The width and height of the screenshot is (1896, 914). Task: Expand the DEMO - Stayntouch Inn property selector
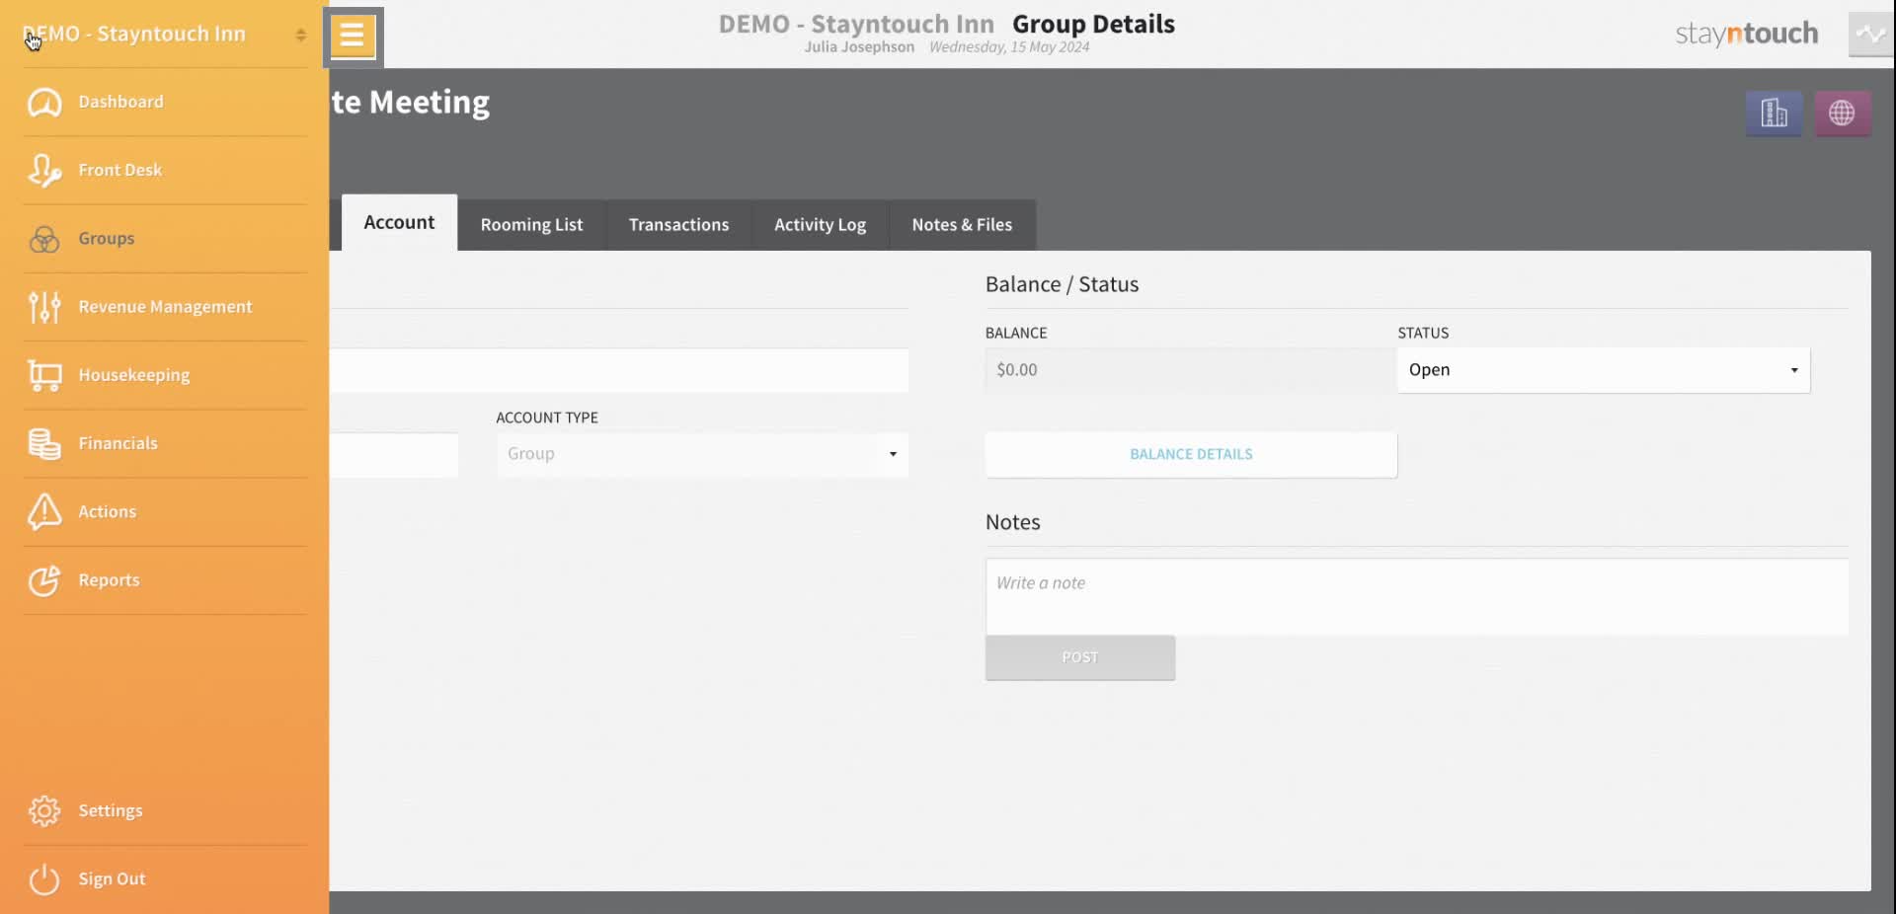point(164,34)
